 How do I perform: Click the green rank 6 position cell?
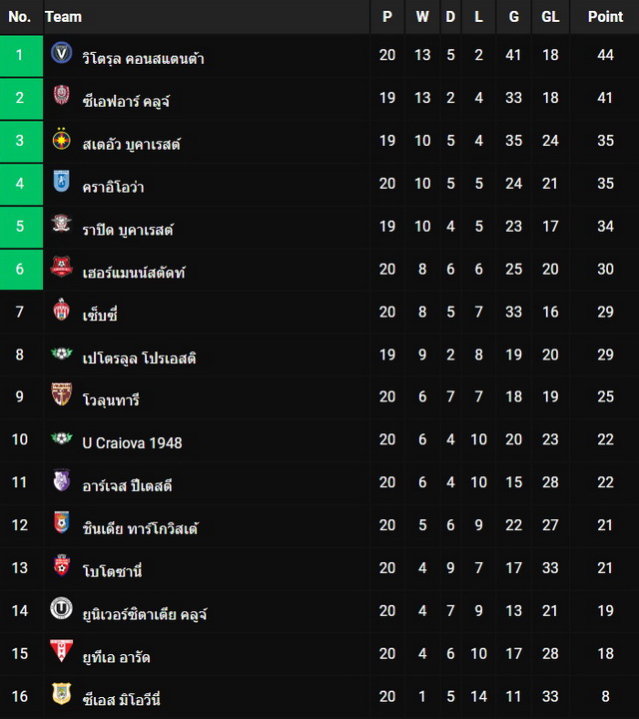(21, 270)
